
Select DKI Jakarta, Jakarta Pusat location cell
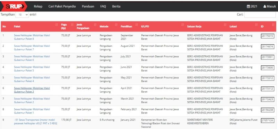[244, 122]
